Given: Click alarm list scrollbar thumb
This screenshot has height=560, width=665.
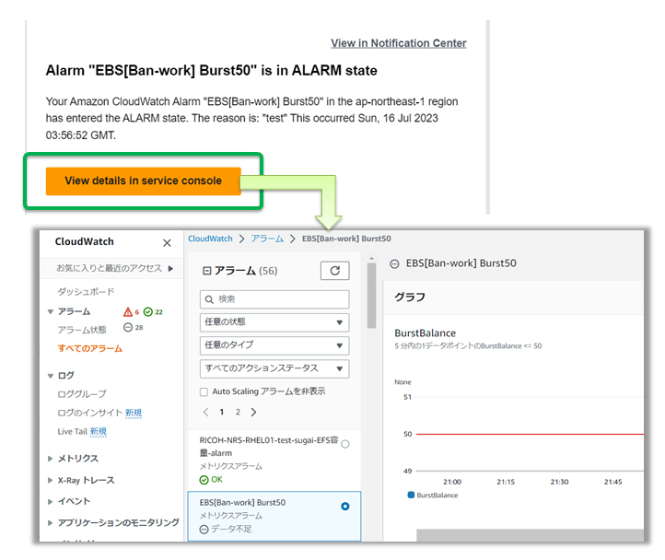Looking at the screenshot, I should point(371,296).
